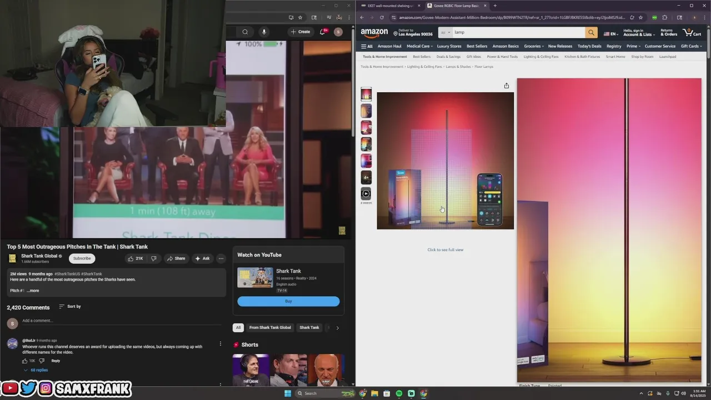
Task: Expand the Groceries menu
Action: coord(534,46)
